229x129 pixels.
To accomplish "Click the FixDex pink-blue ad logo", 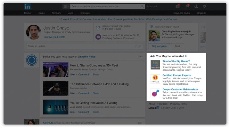I will (x=155, y=93).
